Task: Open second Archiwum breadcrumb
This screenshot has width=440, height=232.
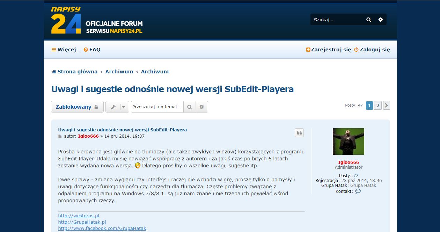Action: tap(155, 72)
